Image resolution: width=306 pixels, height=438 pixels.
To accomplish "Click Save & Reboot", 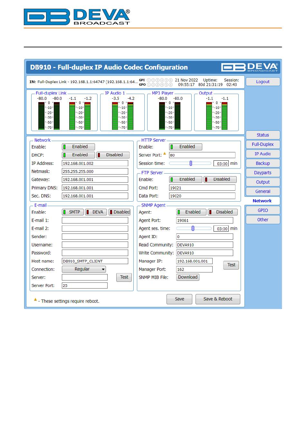I will [x=218, y=299].
